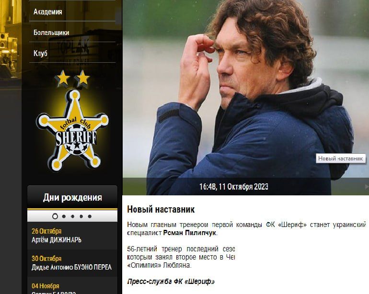Select the second birthday pagination dot
369x294 pixels.
[64, 216]
